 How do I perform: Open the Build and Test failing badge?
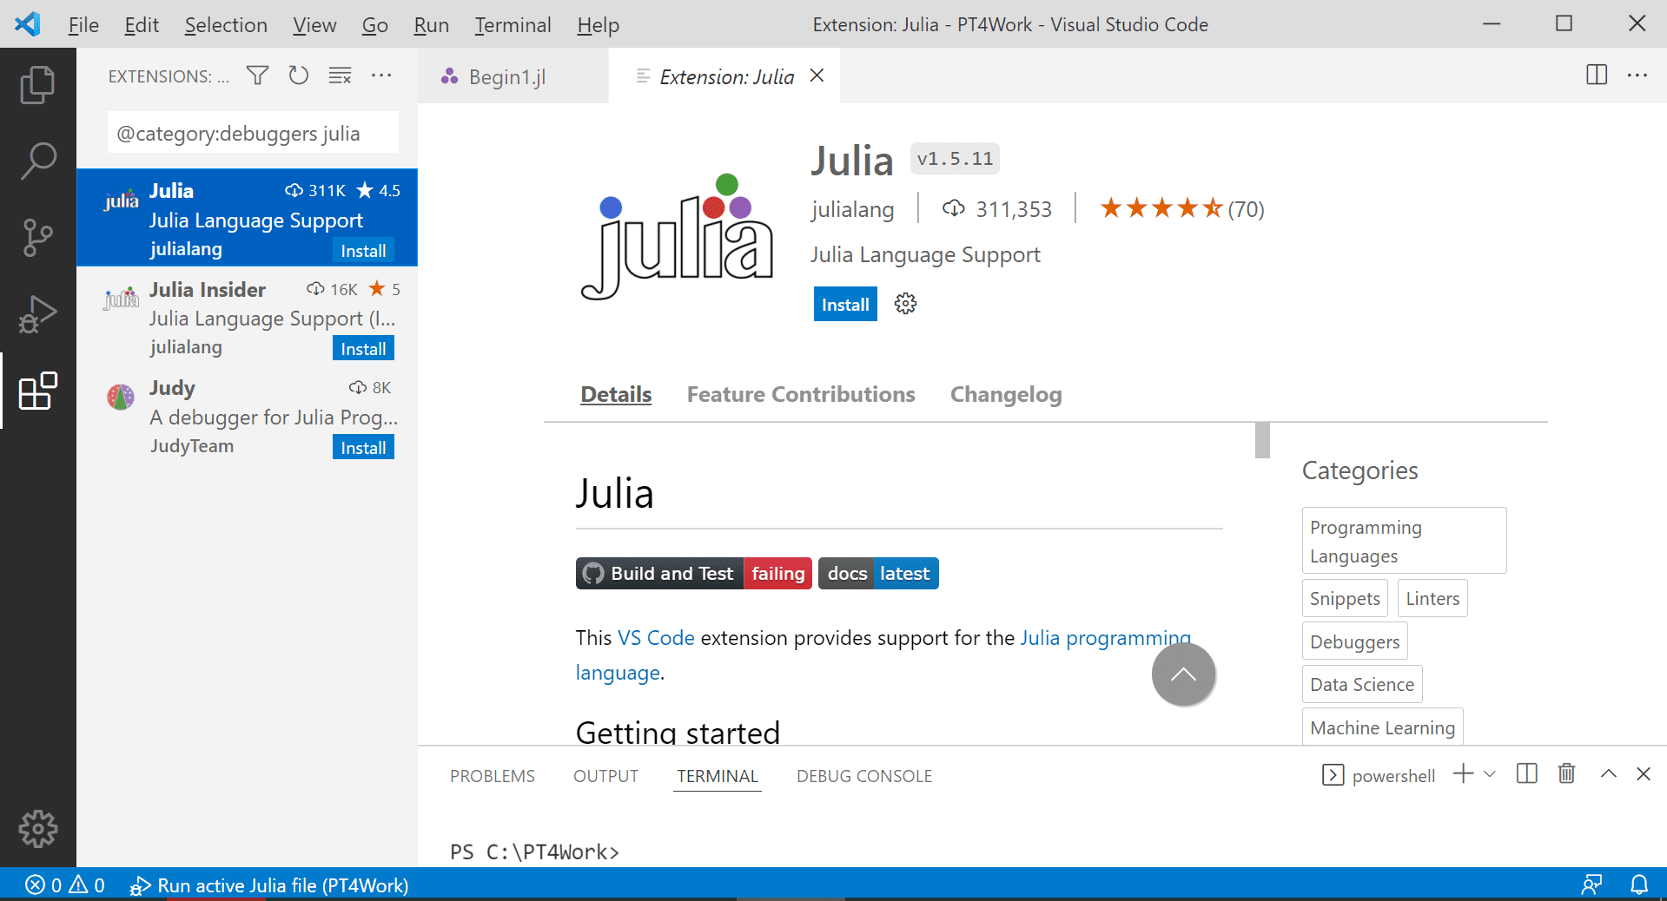pyautogui.click(x=693, y=573)
